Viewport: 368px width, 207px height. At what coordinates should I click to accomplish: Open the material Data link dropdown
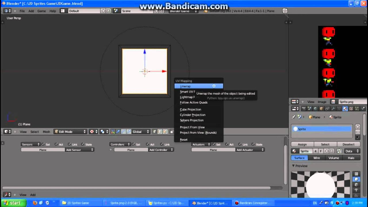click(352, 151)
